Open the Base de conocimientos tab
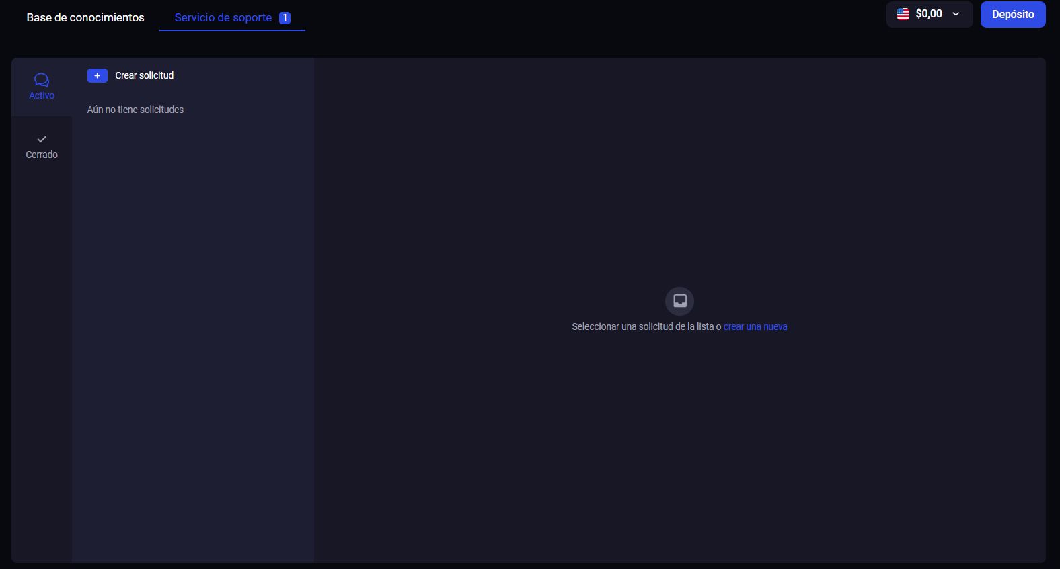The width and height of the screenshot is (1060, 569). tap(85, 17)
